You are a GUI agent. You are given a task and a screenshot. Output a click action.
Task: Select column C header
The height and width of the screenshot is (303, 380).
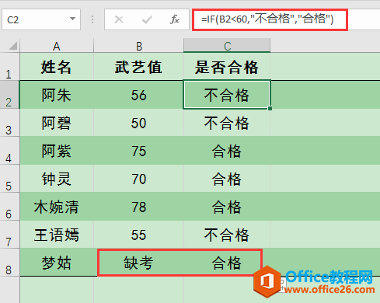pyautogui.click(x=227, y=46)
